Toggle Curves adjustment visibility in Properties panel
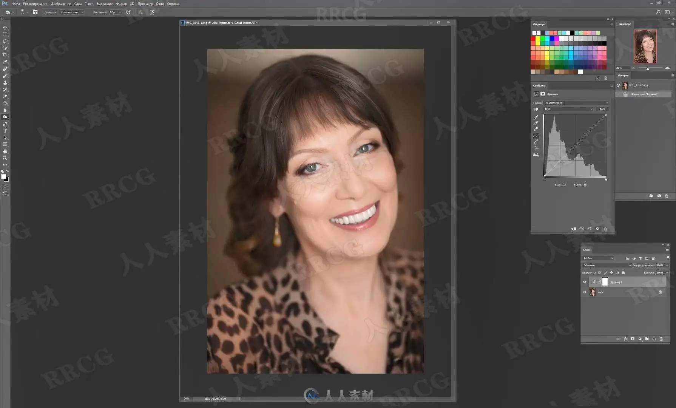This screenshot has width=676, height=408. click(x=597, y=229)
